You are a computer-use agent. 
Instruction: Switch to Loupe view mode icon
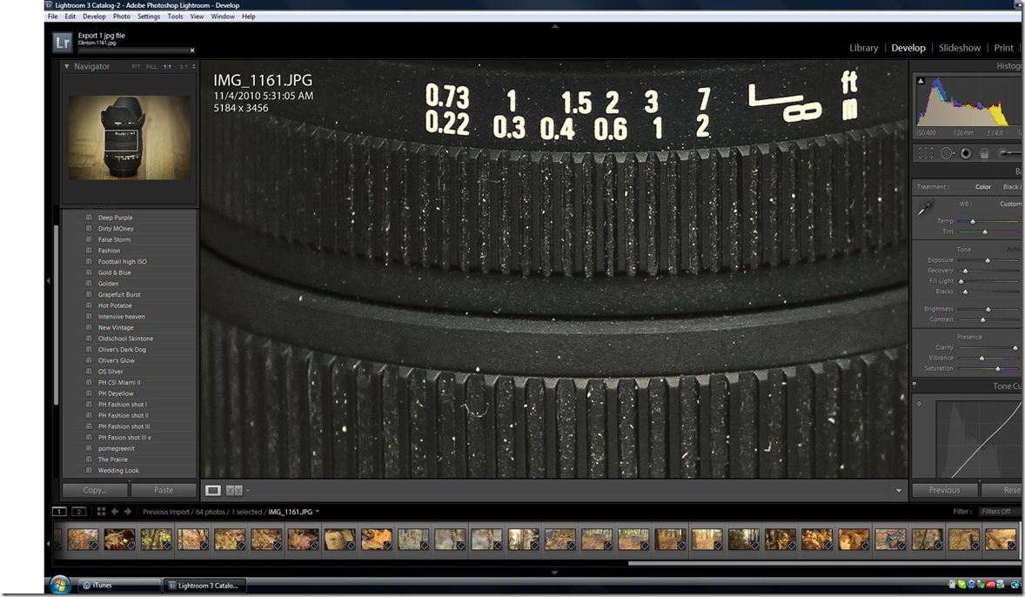(x=212, y=490)
